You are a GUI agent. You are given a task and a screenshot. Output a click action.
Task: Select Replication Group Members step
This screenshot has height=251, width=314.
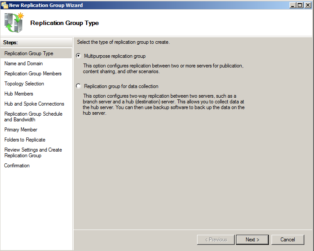[x=33, y=74]
